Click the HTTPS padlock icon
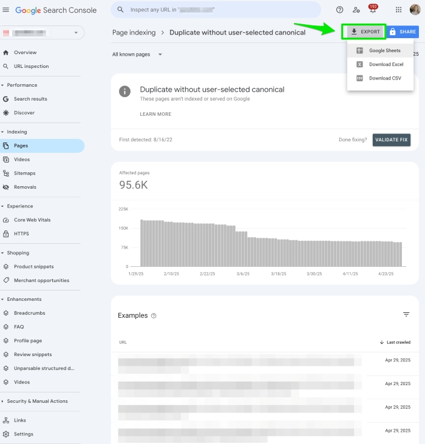425x444 pixels. click(x=5, y=234)
